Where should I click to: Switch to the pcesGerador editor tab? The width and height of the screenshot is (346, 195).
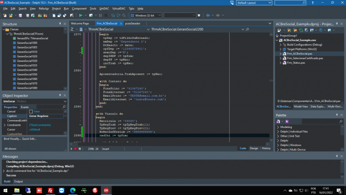(x=132, y=23)
